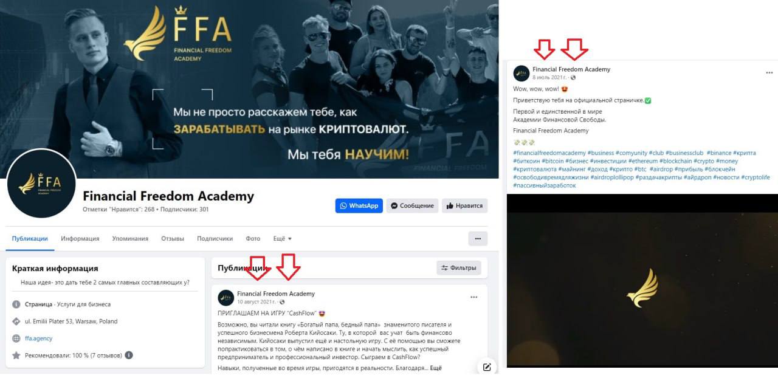Switch to the Отзывы tab
The image size is (778, 375).
tap(173, 239)
